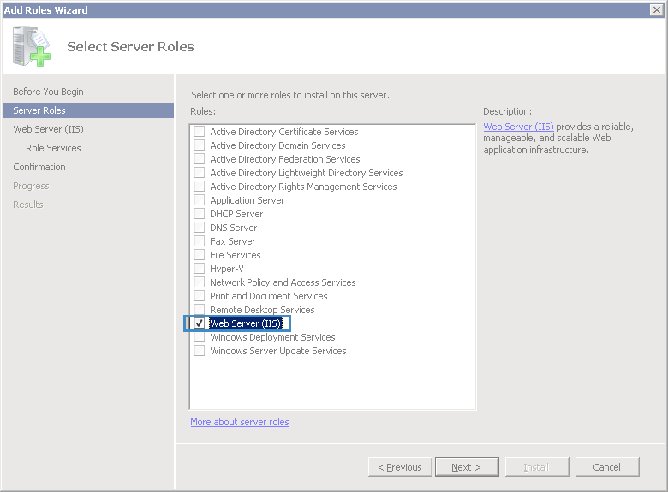Enable the DHCP Server role checkbox
The height and width of the screenshot is (492, 668).
pos(200,214)
